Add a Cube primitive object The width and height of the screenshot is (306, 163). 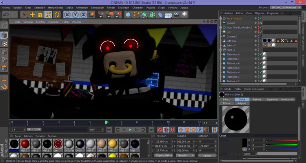128,15
